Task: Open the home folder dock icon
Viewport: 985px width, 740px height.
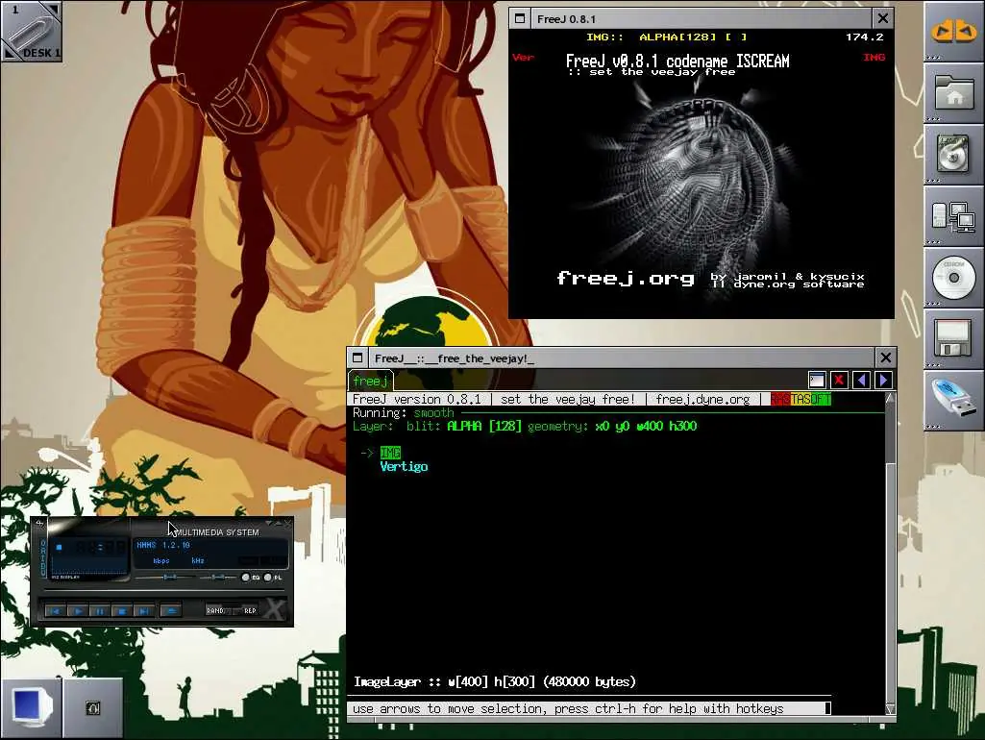Action: click(x=953, y=92)
